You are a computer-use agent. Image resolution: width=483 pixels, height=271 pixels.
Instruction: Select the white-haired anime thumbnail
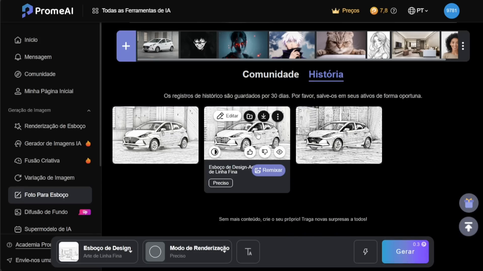pos(292,45)
